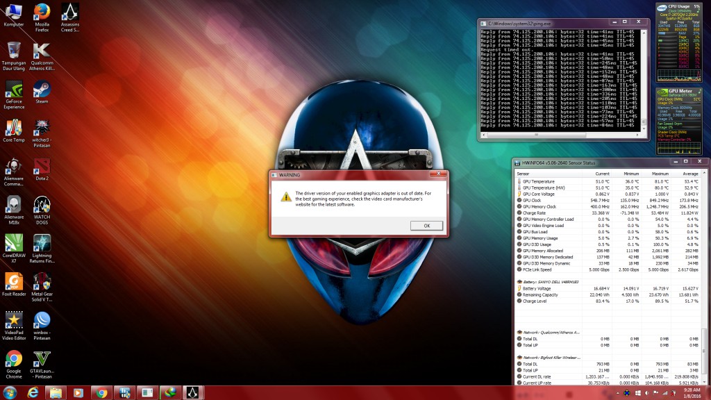Open the VideoPad Video Editor shortcut
This screenshot has width=711, height=400.
14,326
